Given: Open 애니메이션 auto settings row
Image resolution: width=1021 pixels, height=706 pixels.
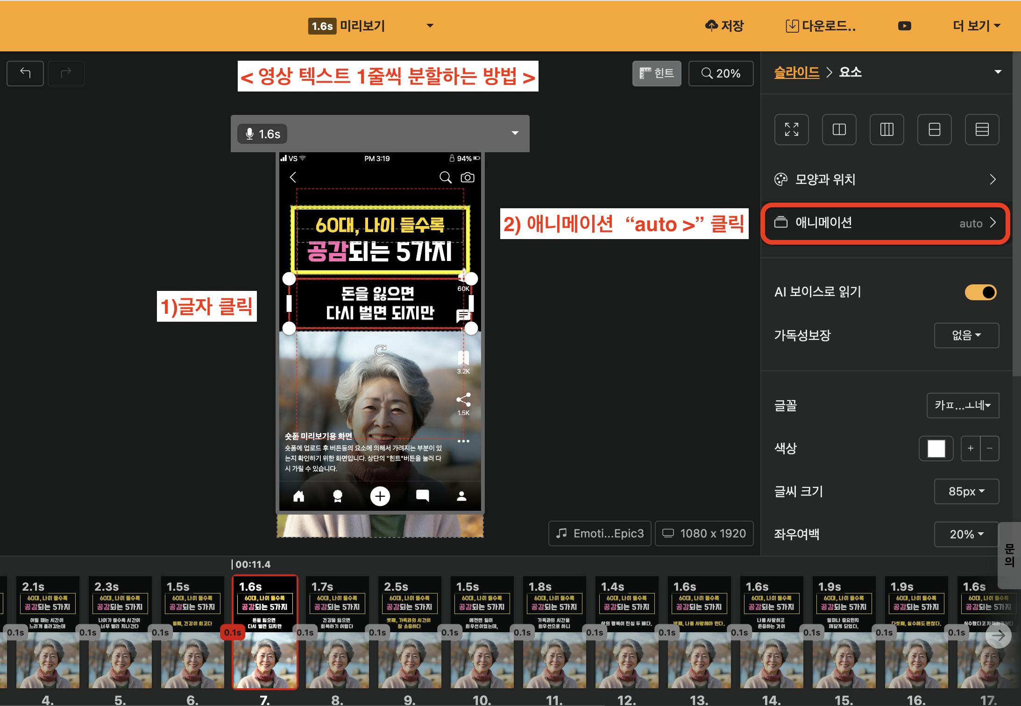Looking at the screenshot, I should tap(885, 223).
